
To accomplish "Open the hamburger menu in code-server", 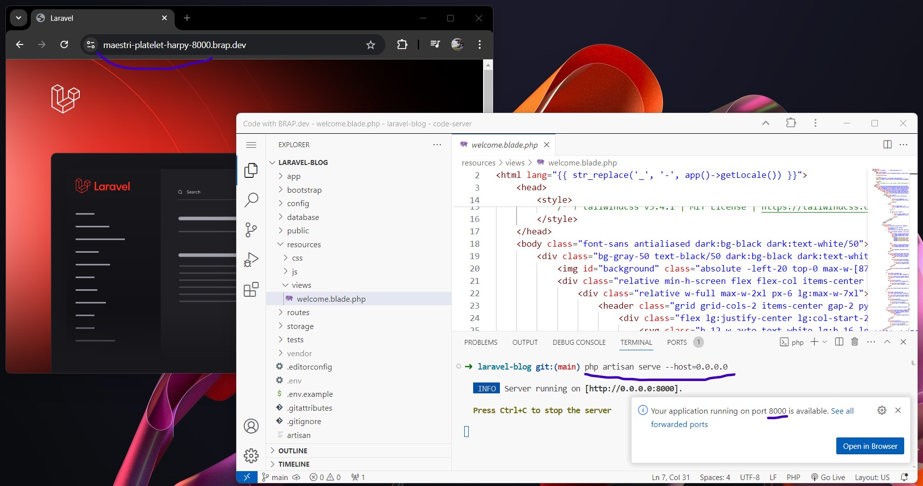I will coord(251,145).
